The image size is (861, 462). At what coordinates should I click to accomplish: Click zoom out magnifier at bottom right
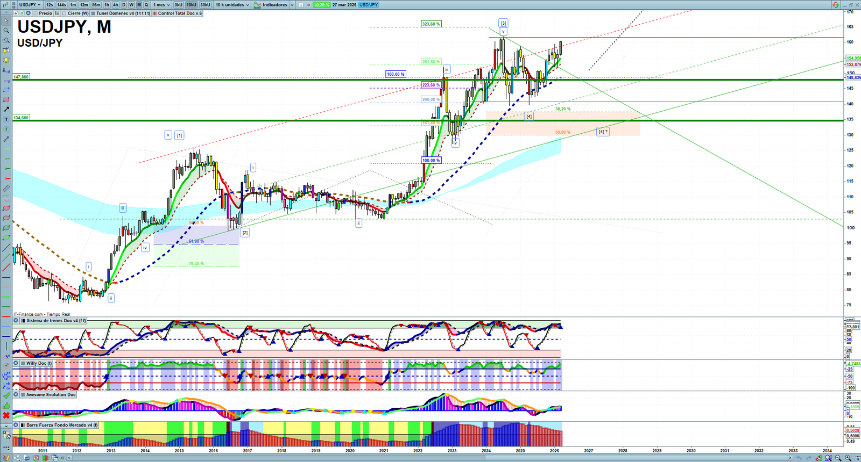tap(838, 458)
